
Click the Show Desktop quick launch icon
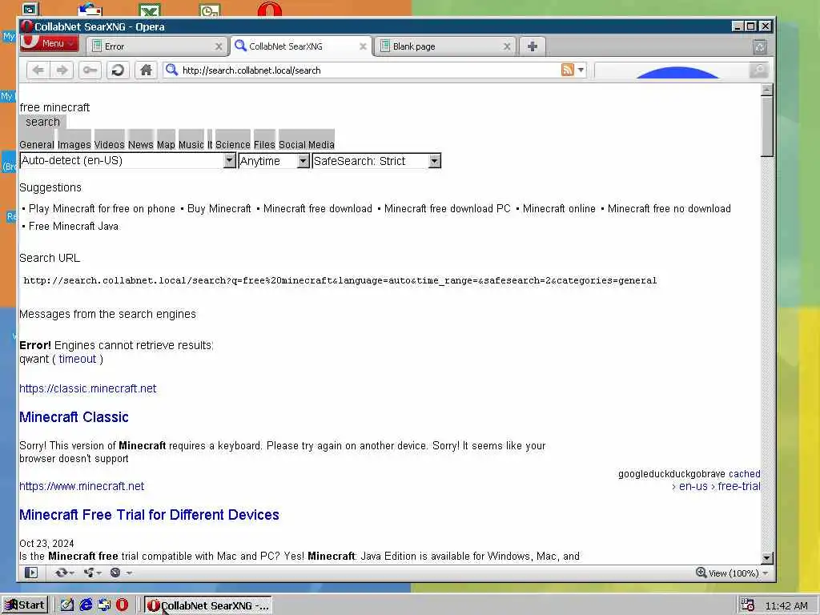67,605
